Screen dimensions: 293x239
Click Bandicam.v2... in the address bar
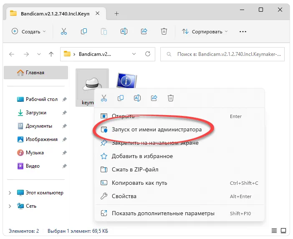click(x=95, y=54)
